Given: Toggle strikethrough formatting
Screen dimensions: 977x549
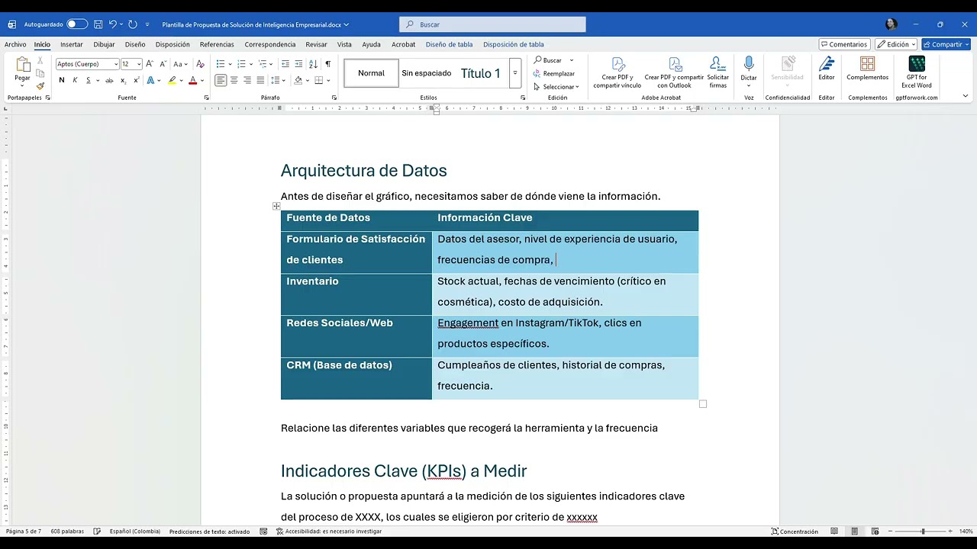Looking at the screenshot, I should [109, 81].
